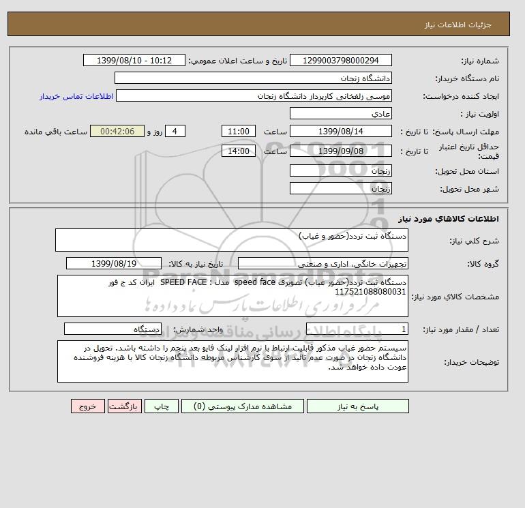Click response deadline time 11:00

pos(239,132)
